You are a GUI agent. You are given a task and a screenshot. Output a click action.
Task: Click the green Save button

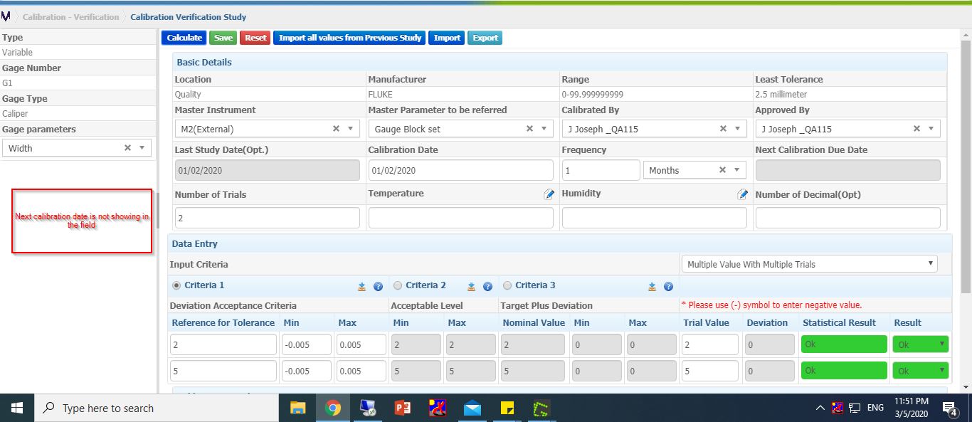point(223,38)
